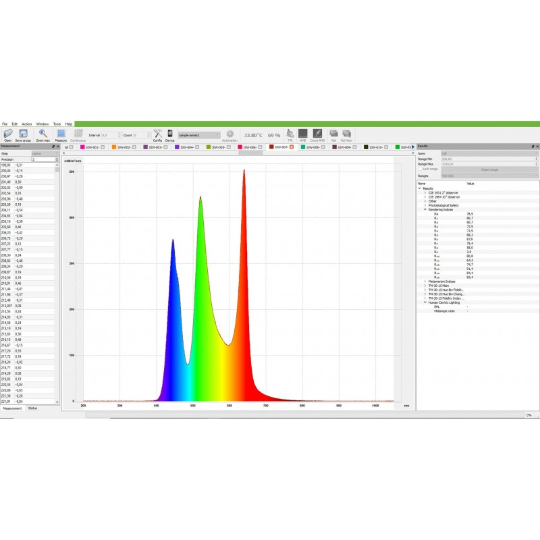The height and width of the screenshot is (540, 540).
Task: Expand the CIE 1931 2° observer node
Action: [425, 193]
